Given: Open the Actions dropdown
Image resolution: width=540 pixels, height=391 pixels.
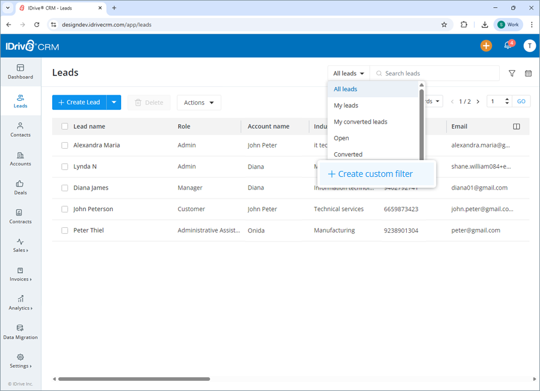Looking at the screenshot, I should pyautogui.click(x=199, y=103).
